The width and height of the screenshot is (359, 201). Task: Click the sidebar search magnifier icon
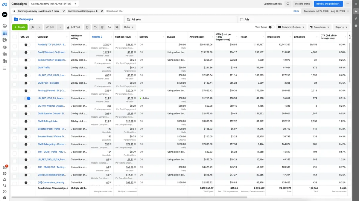pos(4,185)
